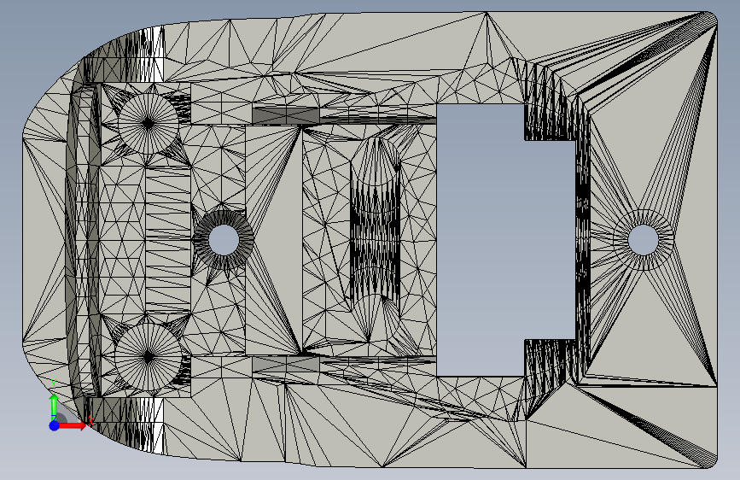The width and height of the screenshot is (740, 480).
Task: Click the green Y axis arrow of the triad
Action: pyautogui.click(x=55, y=407)
